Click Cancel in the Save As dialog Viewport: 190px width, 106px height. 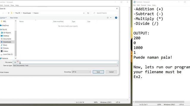[x=111, y=72]
